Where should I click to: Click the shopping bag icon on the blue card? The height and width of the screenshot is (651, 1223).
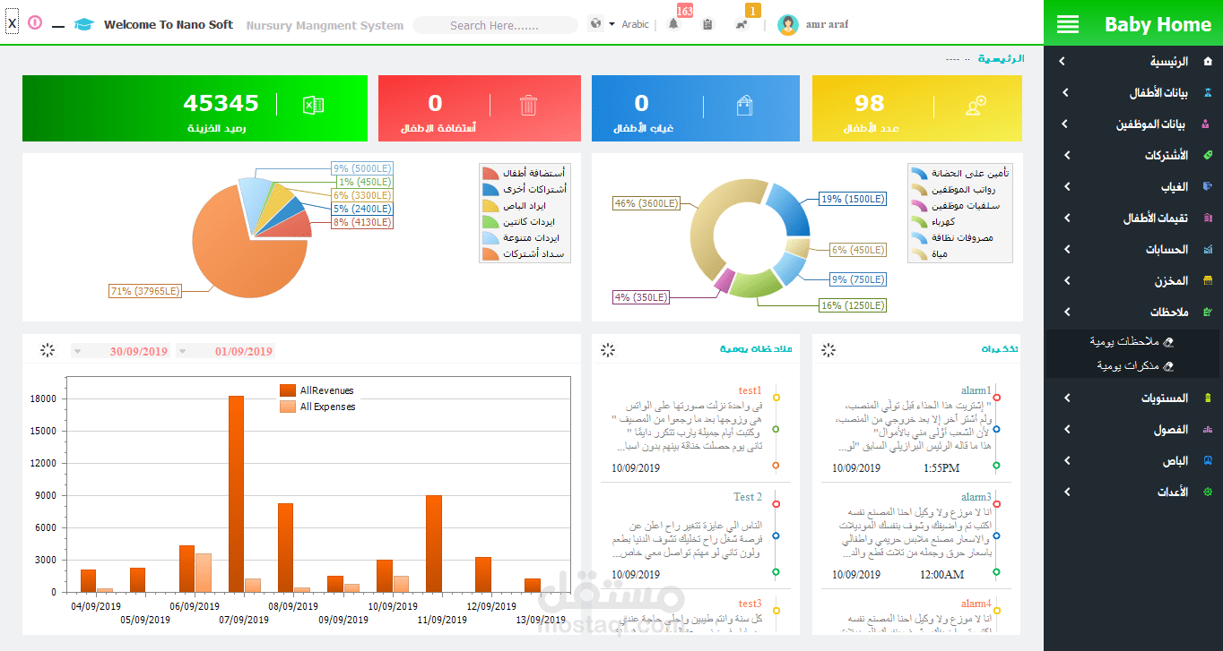click(x=744, y=106)
